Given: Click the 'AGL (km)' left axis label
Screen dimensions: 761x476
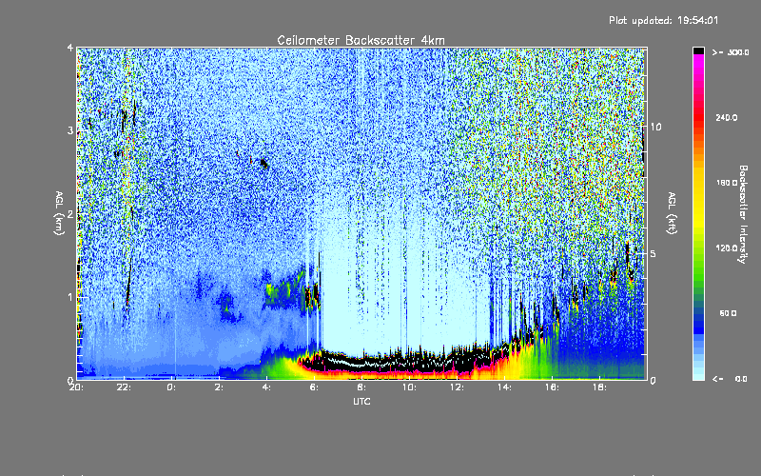Looking at the screenshot, I should [60, 213].
